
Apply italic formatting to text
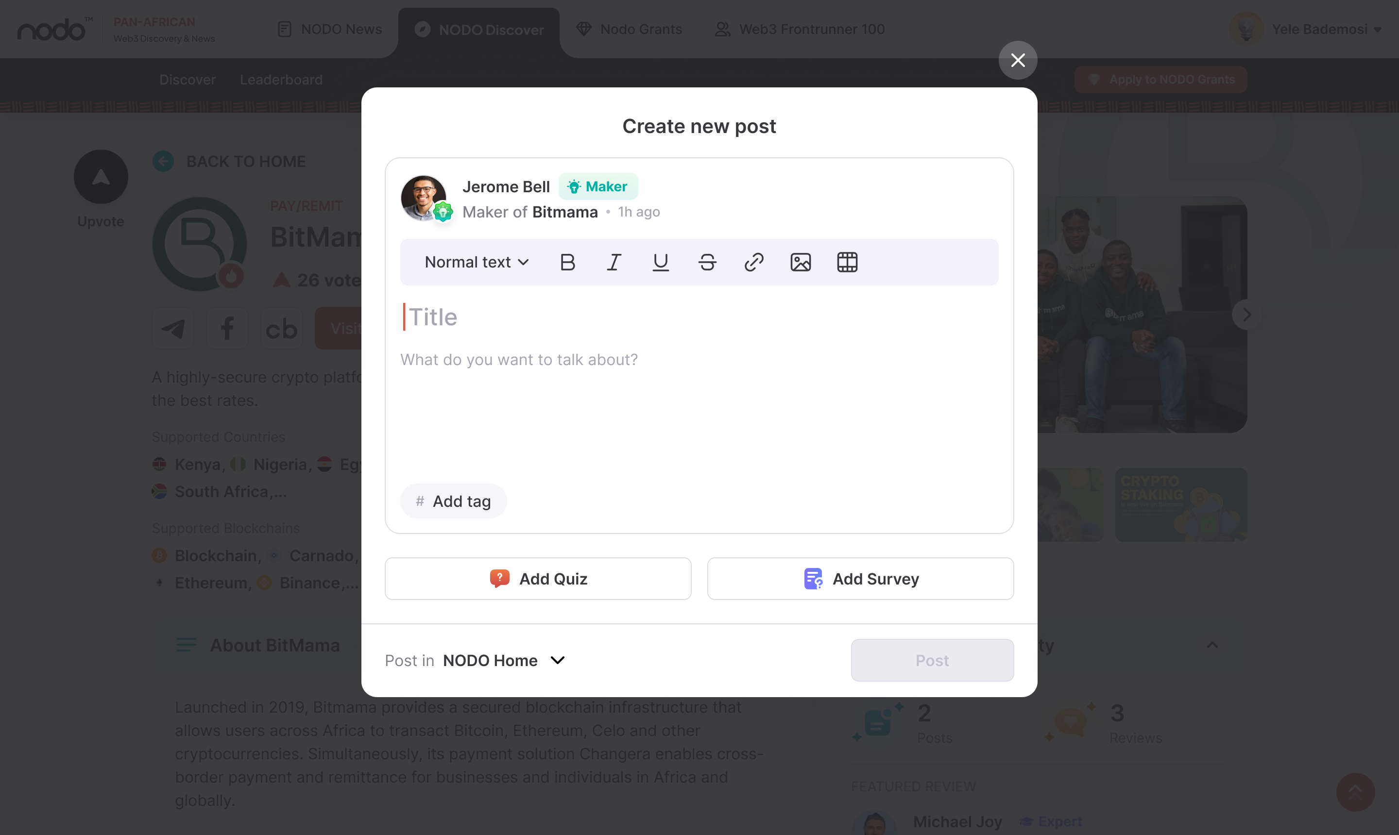pyautogui.click(x=614, y=262)
